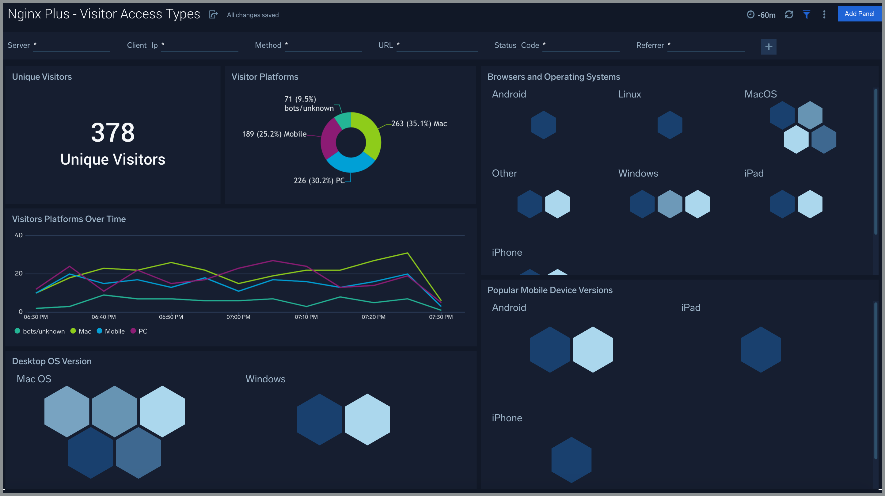Open the Status_Code filter field
885x496 pixels.
[581, 46]
